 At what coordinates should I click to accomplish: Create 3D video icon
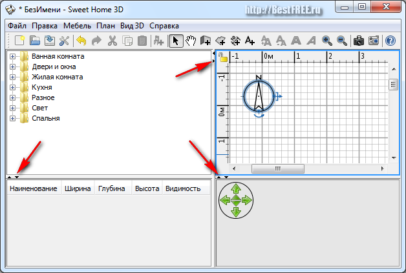point(374,41)
